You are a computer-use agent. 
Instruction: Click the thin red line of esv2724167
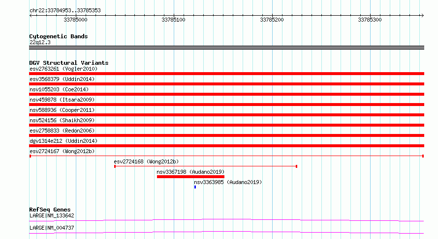pyautogui.click(x=226, y=156)
